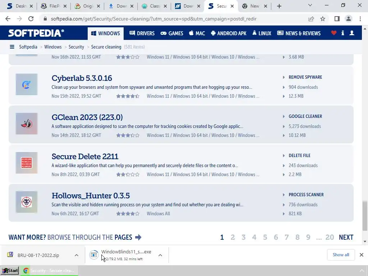Click the Cyberlab app thumbnail icon
Image resolution: width=368 pixels, height=276 pixels.
click(27, 84)
